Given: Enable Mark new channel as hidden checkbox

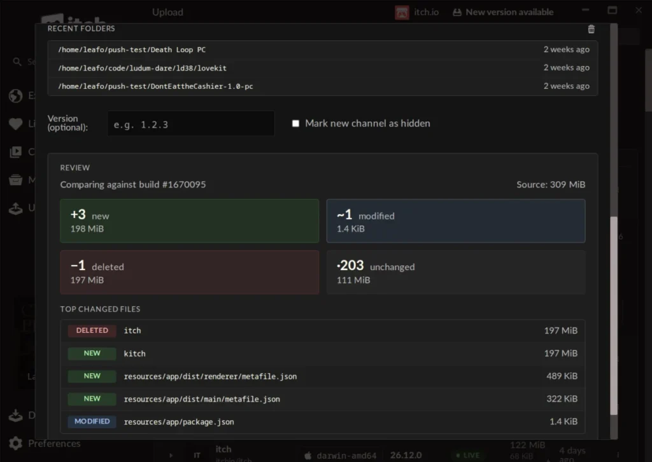Looking at the screenshot, I should [295, 123].
